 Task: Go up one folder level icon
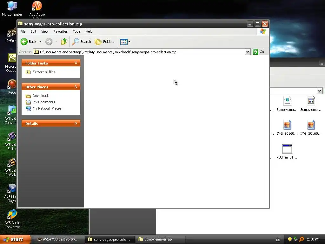[64, 42]
